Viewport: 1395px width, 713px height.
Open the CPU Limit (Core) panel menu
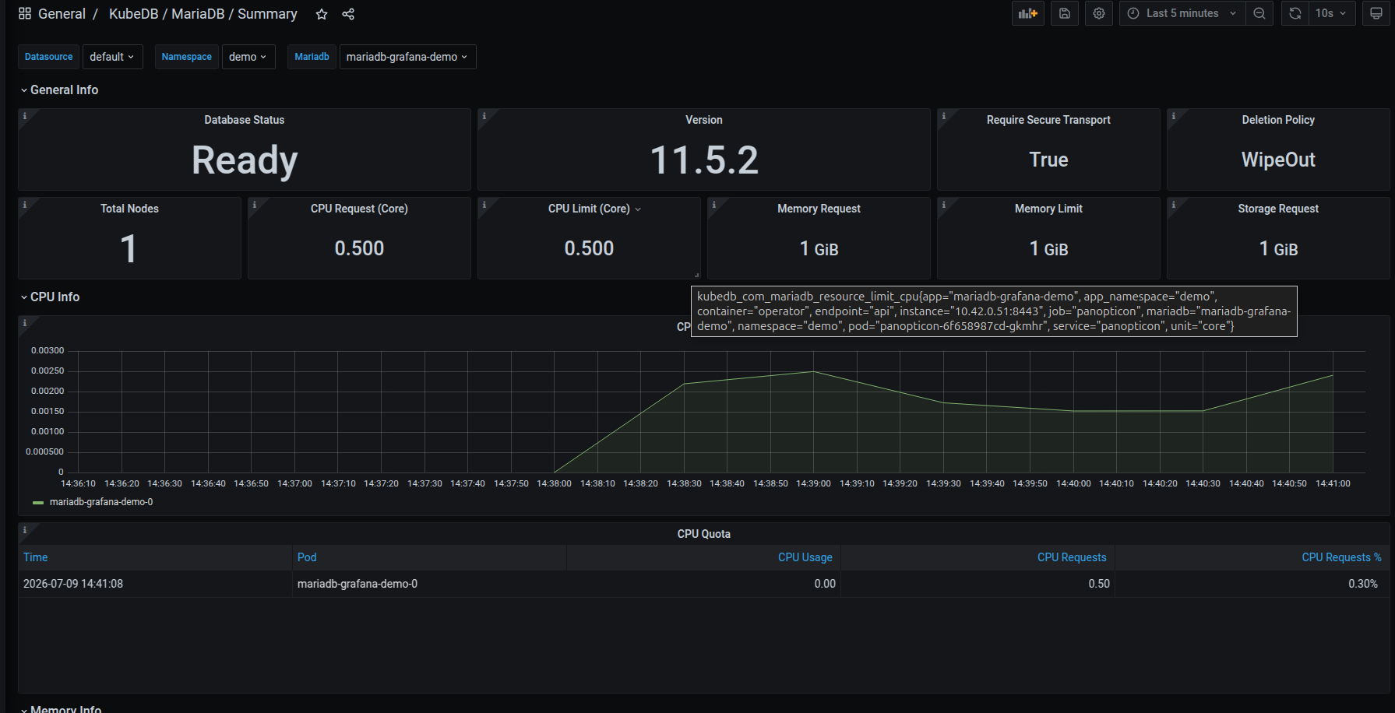point(638,209)
